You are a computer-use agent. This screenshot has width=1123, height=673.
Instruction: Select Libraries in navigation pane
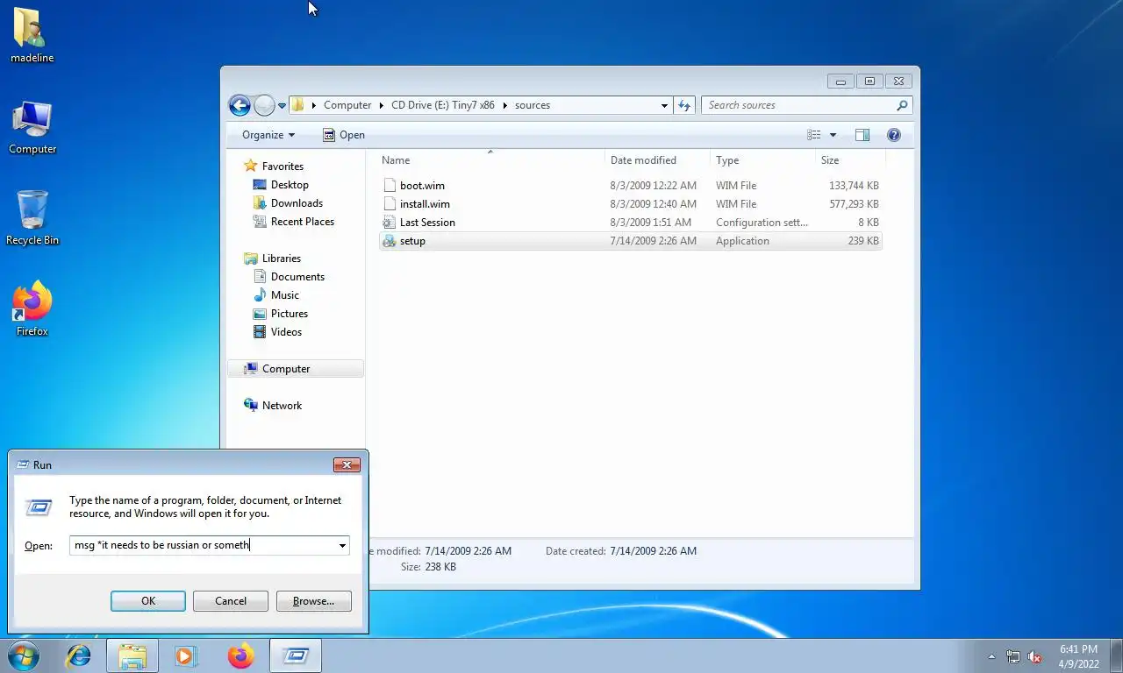pos(281,259)
